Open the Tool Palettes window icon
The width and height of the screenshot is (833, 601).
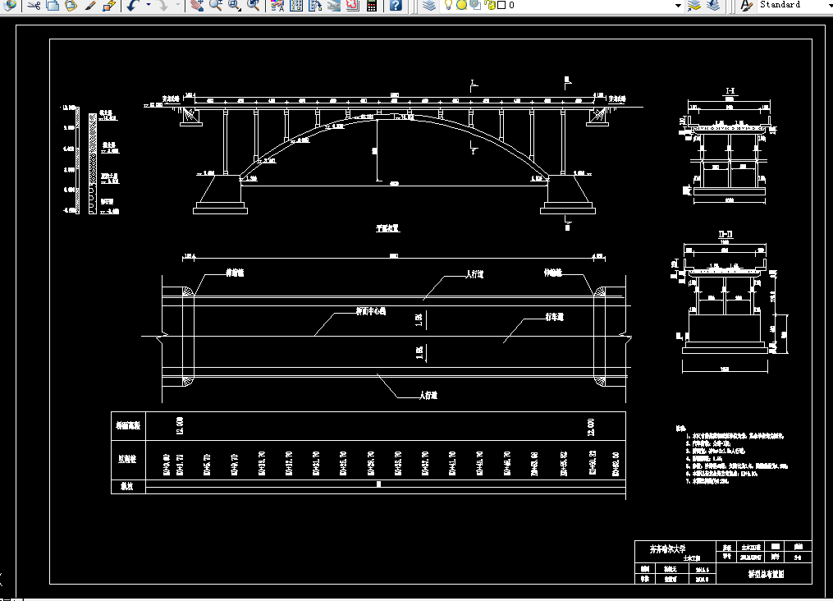[x=315, y=5]
